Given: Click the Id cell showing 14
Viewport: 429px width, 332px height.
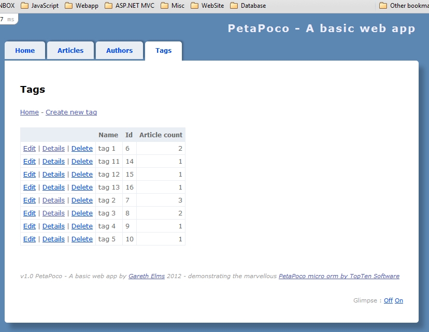Looking at the screenshot, I should pyautogui.click(x=130, y=162).
